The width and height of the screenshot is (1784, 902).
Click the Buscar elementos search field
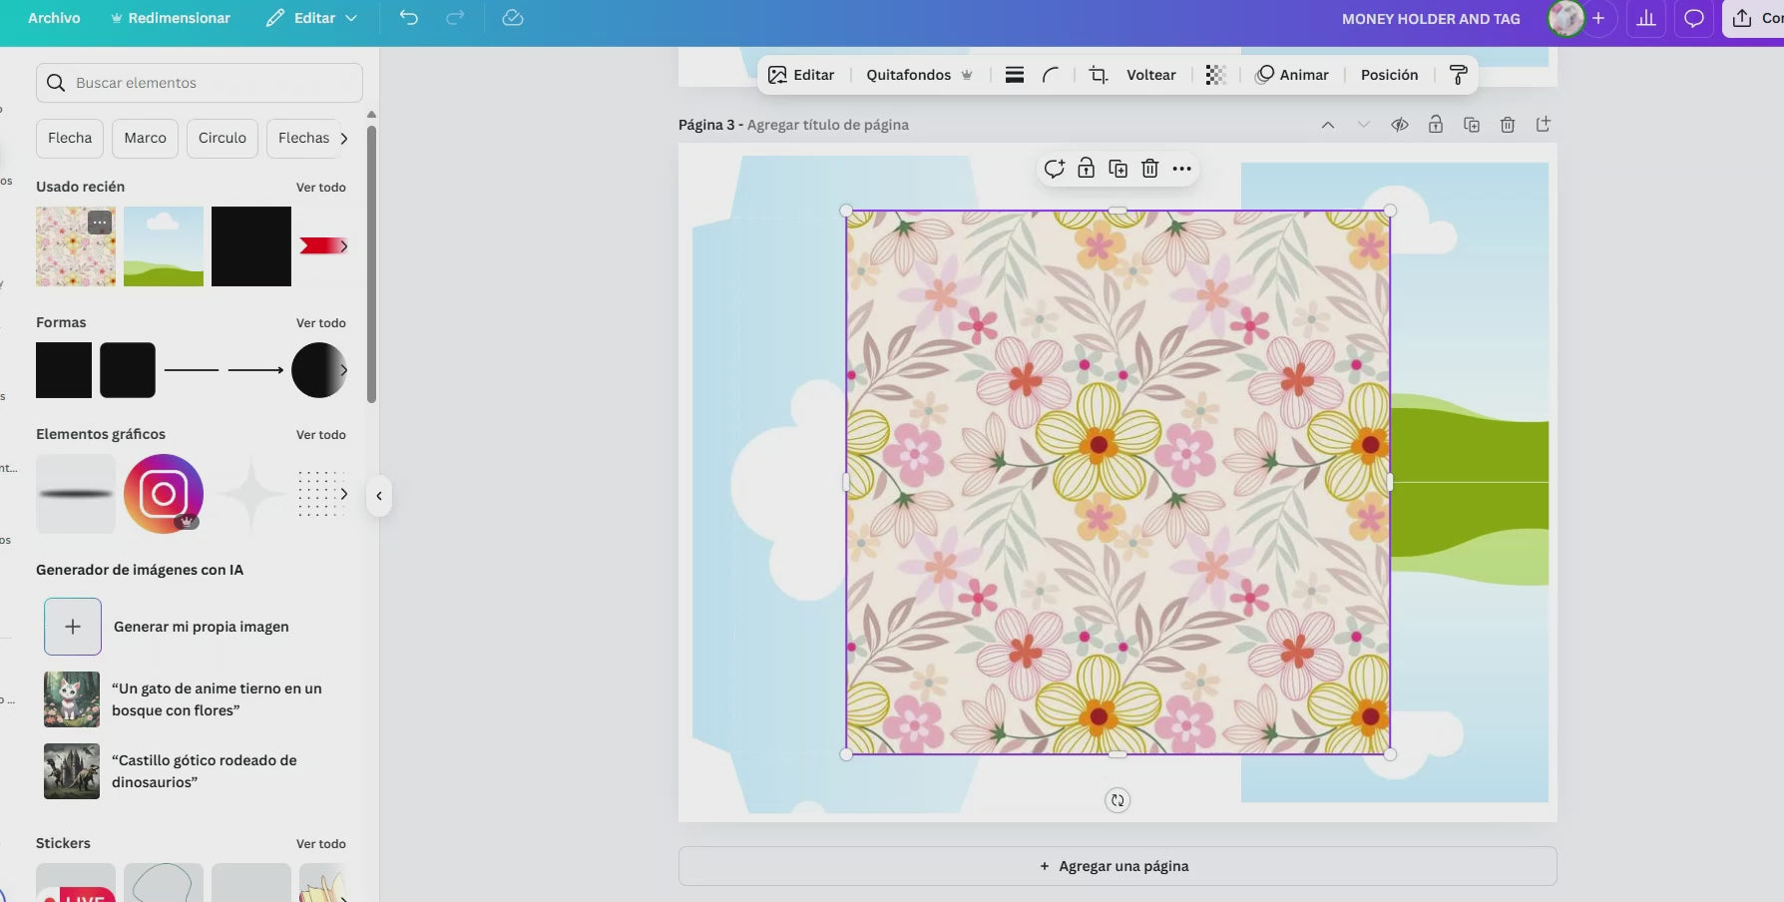[200, 83]
